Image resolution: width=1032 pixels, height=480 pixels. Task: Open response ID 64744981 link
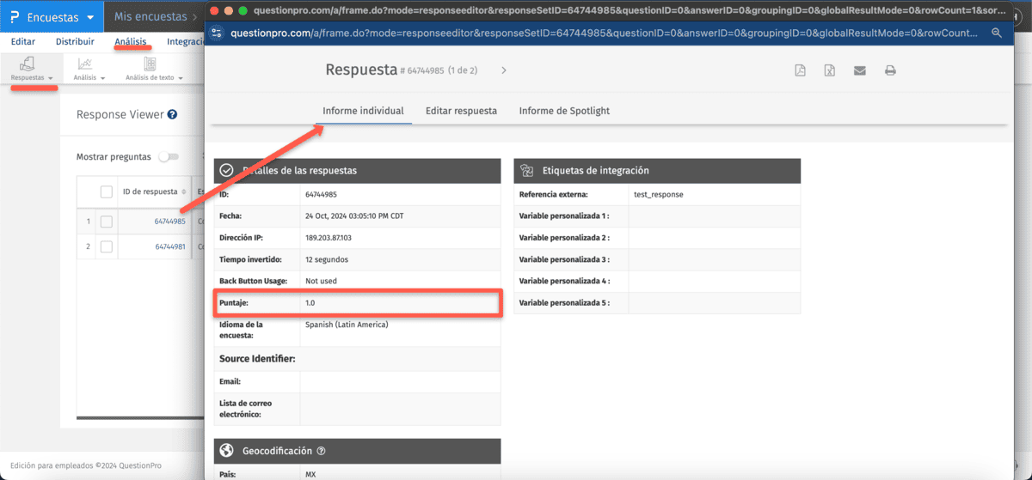pos(170,246)
